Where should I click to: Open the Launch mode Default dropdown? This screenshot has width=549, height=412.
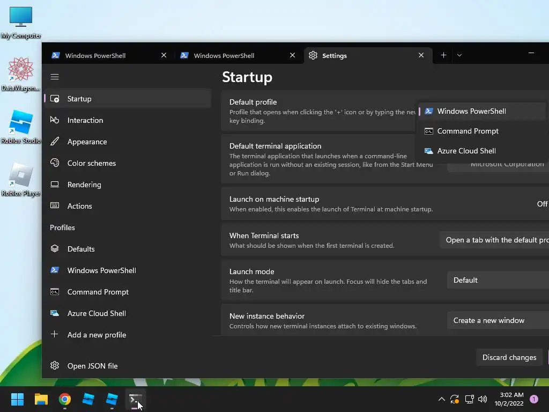(498, 280)
